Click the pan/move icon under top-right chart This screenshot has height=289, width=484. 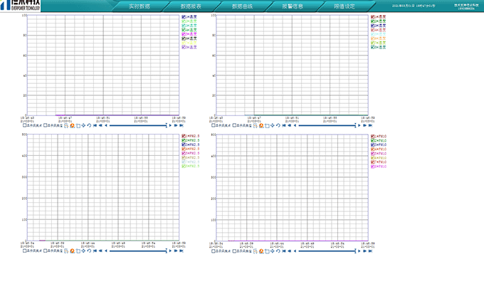coord(273,125)
